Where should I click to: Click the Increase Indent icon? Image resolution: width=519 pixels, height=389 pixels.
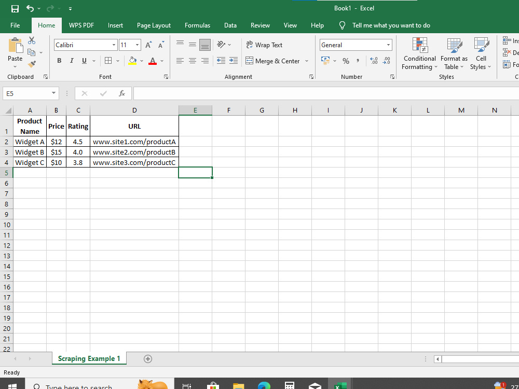234,61
